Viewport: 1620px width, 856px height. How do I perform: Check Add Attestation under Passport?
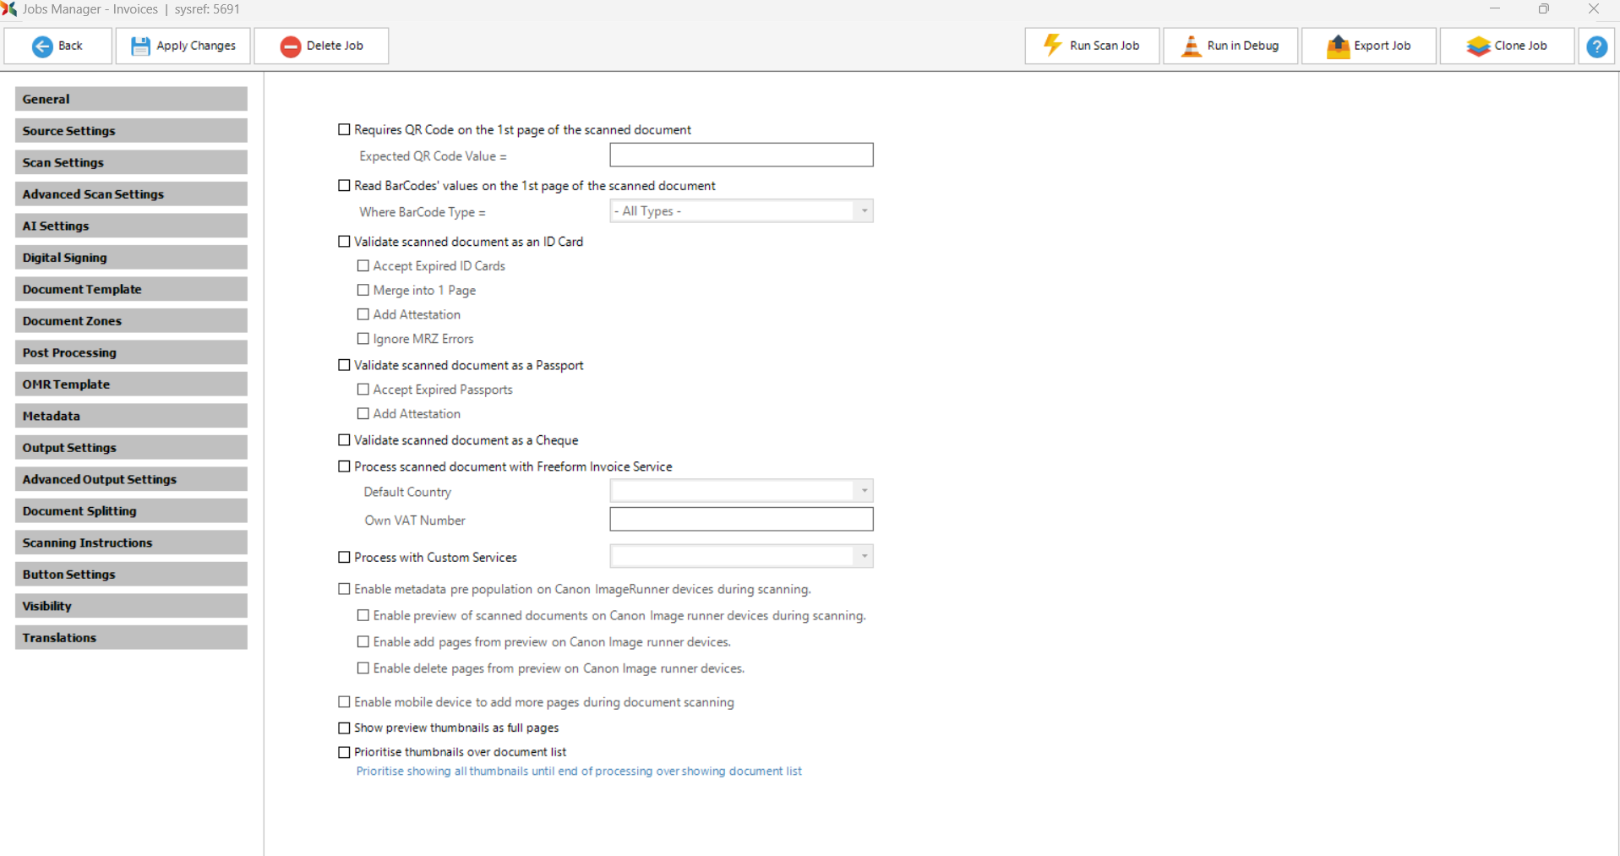click(363, 414)
